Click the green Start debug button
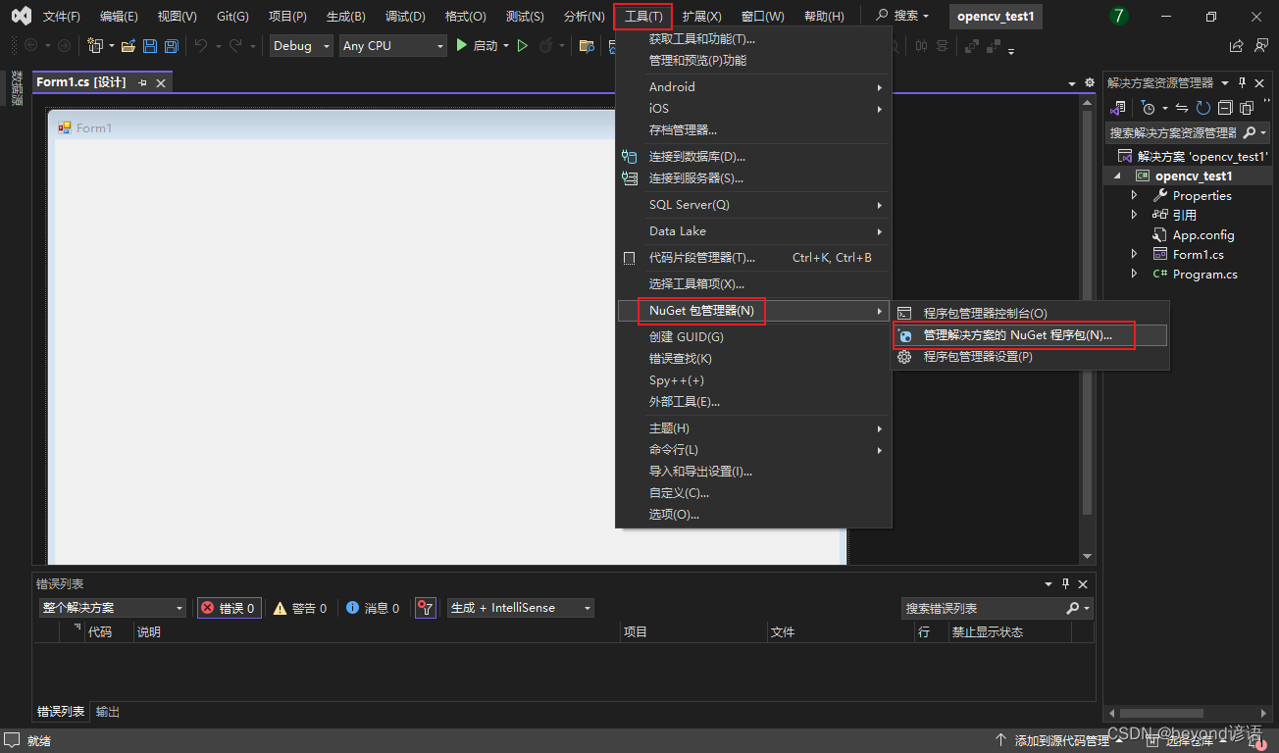1279x753 pixels. 477,46
